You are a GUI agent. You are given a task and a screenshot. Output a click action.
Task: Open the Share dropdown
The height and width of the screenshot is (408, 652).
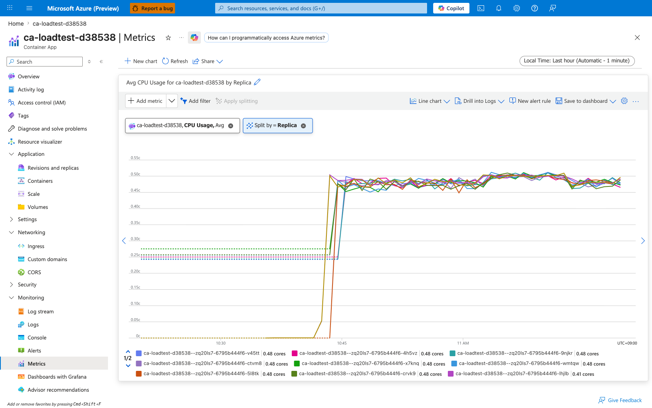pos(208,61)
